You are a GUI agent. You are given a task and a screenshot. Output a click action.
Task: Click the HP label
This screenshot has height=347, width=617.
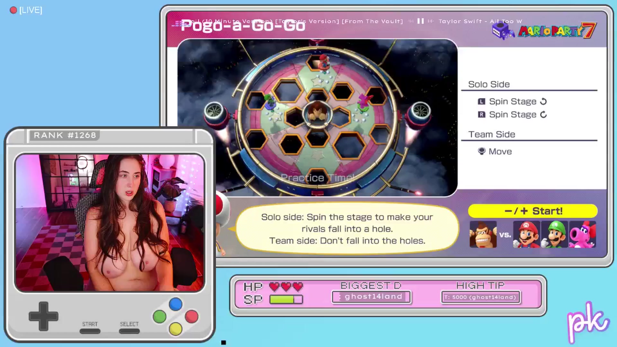253,286
